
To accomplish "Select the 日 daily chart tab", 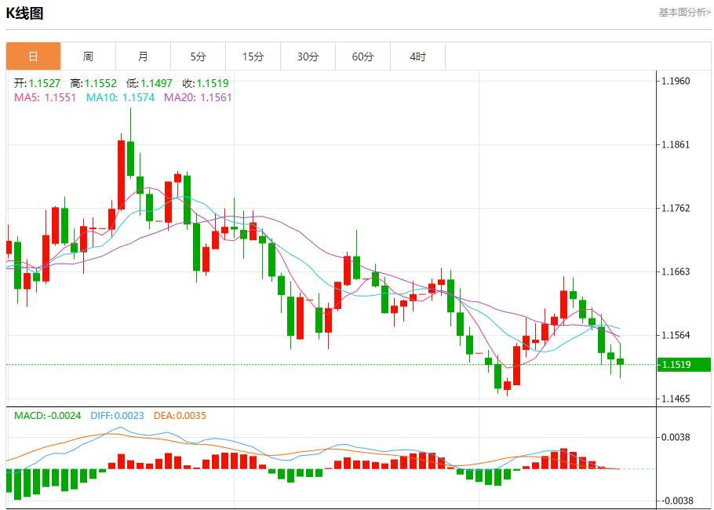I will click(x=33, y=56).
